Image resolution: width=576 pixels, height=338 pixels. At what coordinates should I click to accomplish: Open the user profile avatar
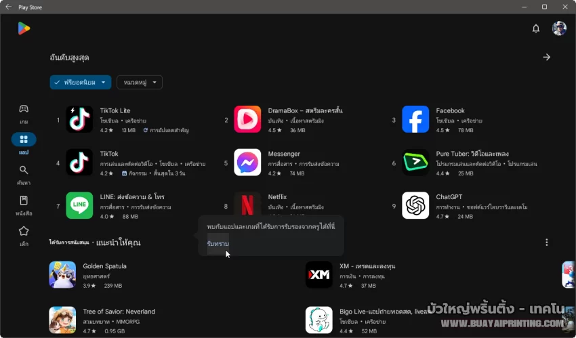pos(559,28)
